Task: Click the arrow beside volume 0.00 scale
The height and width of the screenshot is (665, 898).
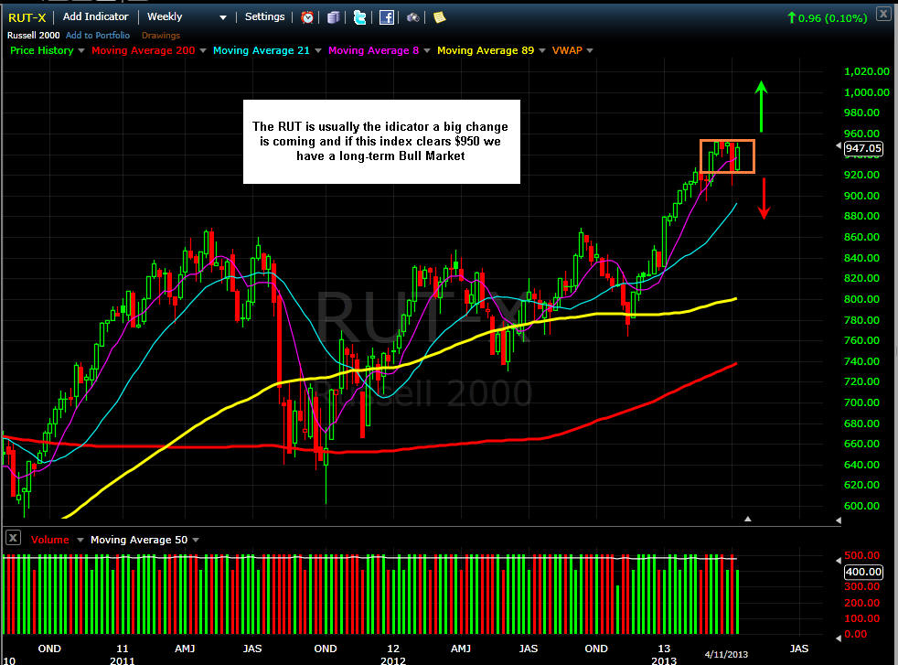Action: [x=839, y=638]
